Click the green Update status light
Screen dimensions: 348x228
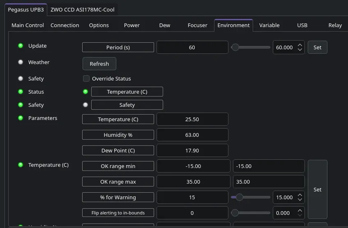(x=21, y=46)
